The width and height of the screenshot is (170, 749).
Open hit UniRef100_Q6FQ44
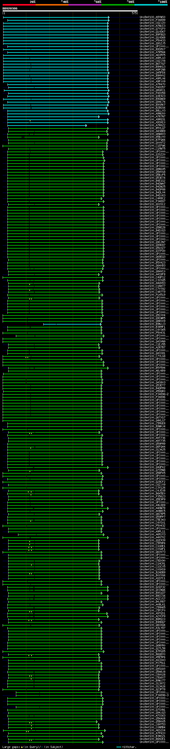point(152,447)
